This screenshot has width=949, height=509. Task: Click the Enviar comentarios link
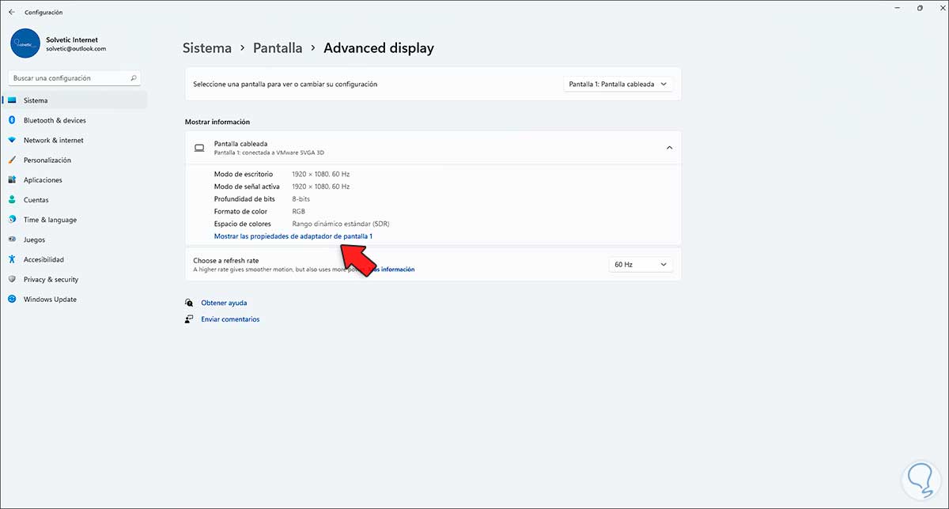click(x=230, y=319)
